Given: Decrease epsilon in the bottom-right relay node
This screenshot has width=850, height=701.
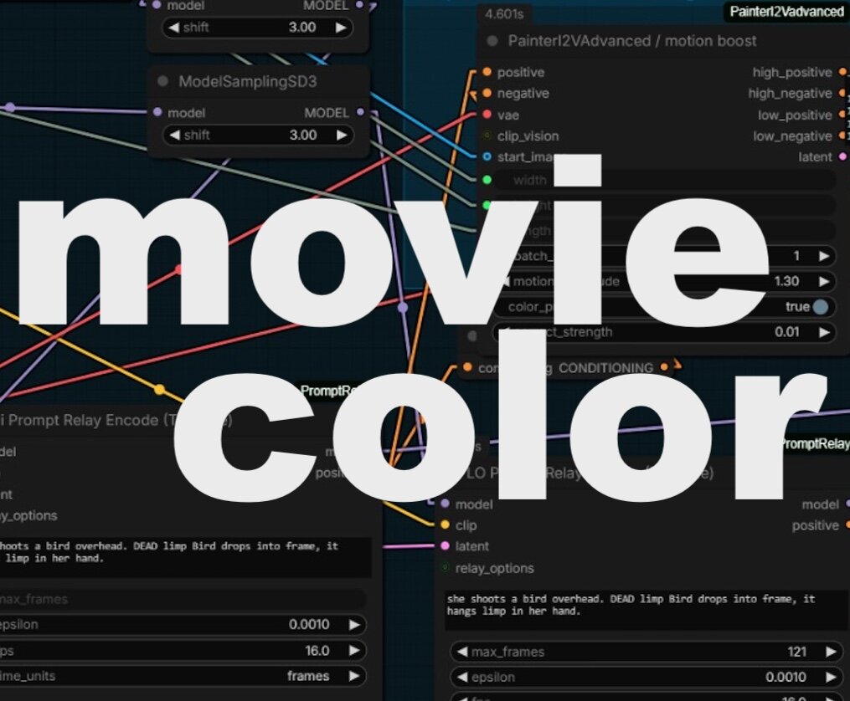Looking at the screenshot, I should pyautogui.click(x=462, y=678).
